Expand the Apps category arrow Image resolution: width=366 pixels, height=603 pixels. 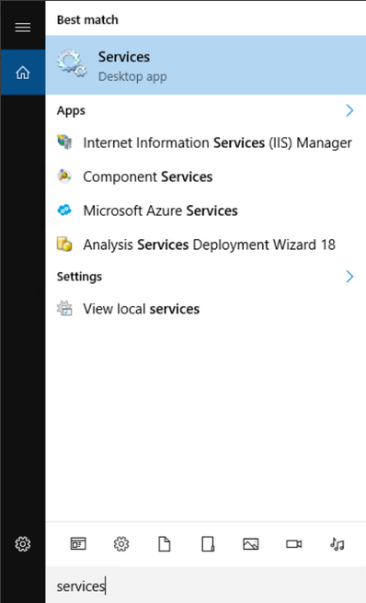click(x=349, y=110)
